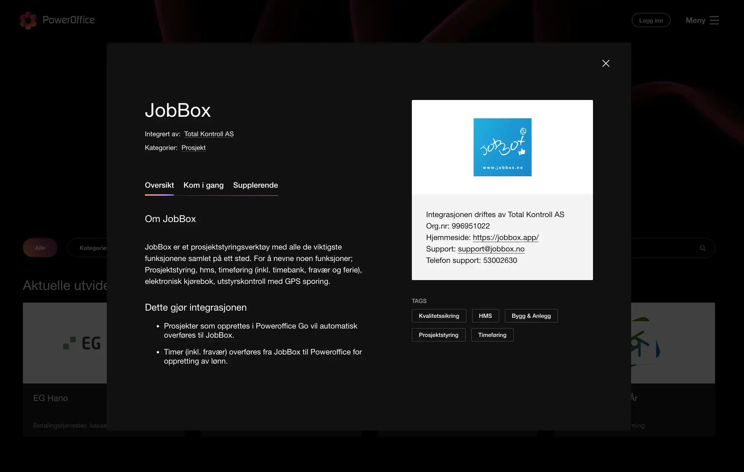Open the Total Kontroll AS link

[209, 134]
